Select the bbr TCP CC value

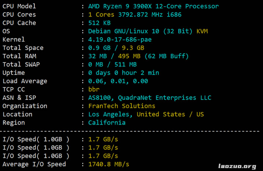point(94,89)
